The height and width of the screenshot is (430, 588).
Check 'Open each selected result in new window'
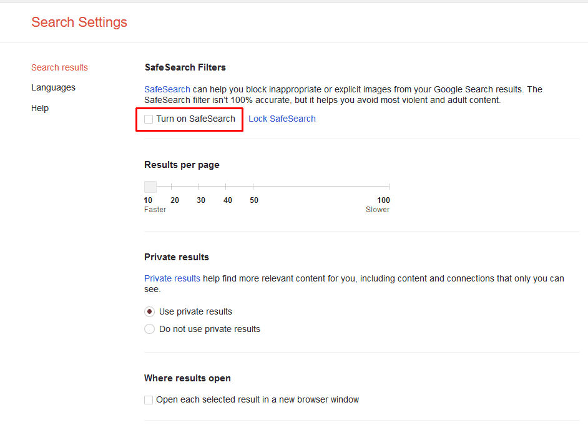tap(149, 400)
